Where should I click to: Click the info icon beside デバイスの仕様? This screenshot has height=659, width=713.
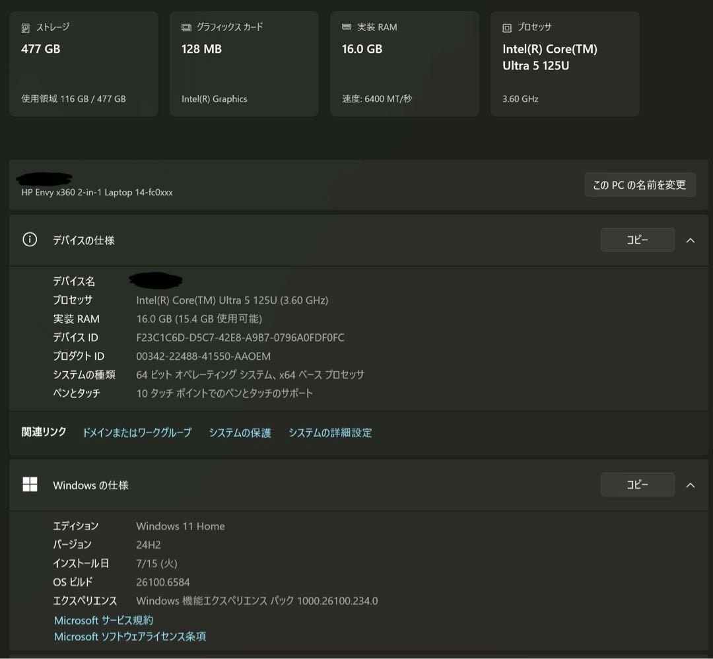[30, 240]
